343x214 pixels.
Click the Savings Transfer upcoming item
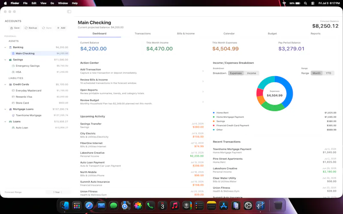click(x=142, y=125)
